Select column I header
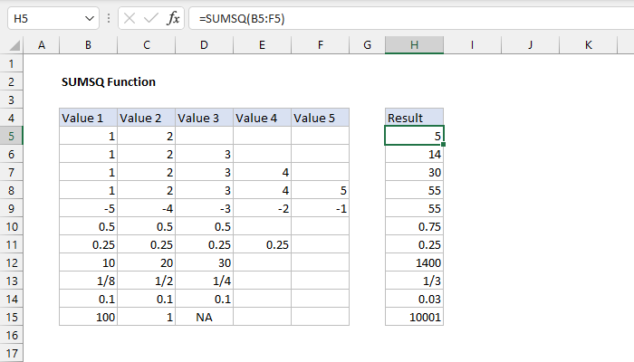This screenshot has width=634, height=362. (x=472, y=45)
